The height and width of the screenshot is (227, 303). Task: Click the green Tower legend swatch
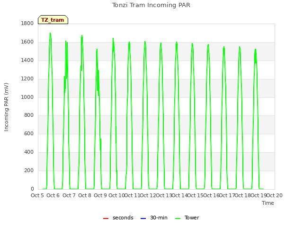[x=178, y=218]
